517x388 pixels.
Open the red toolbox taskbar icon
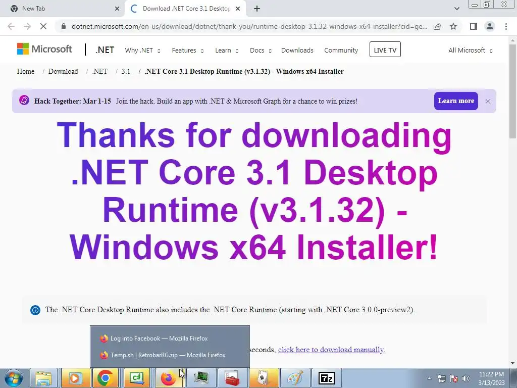click(x=232, y=378)
